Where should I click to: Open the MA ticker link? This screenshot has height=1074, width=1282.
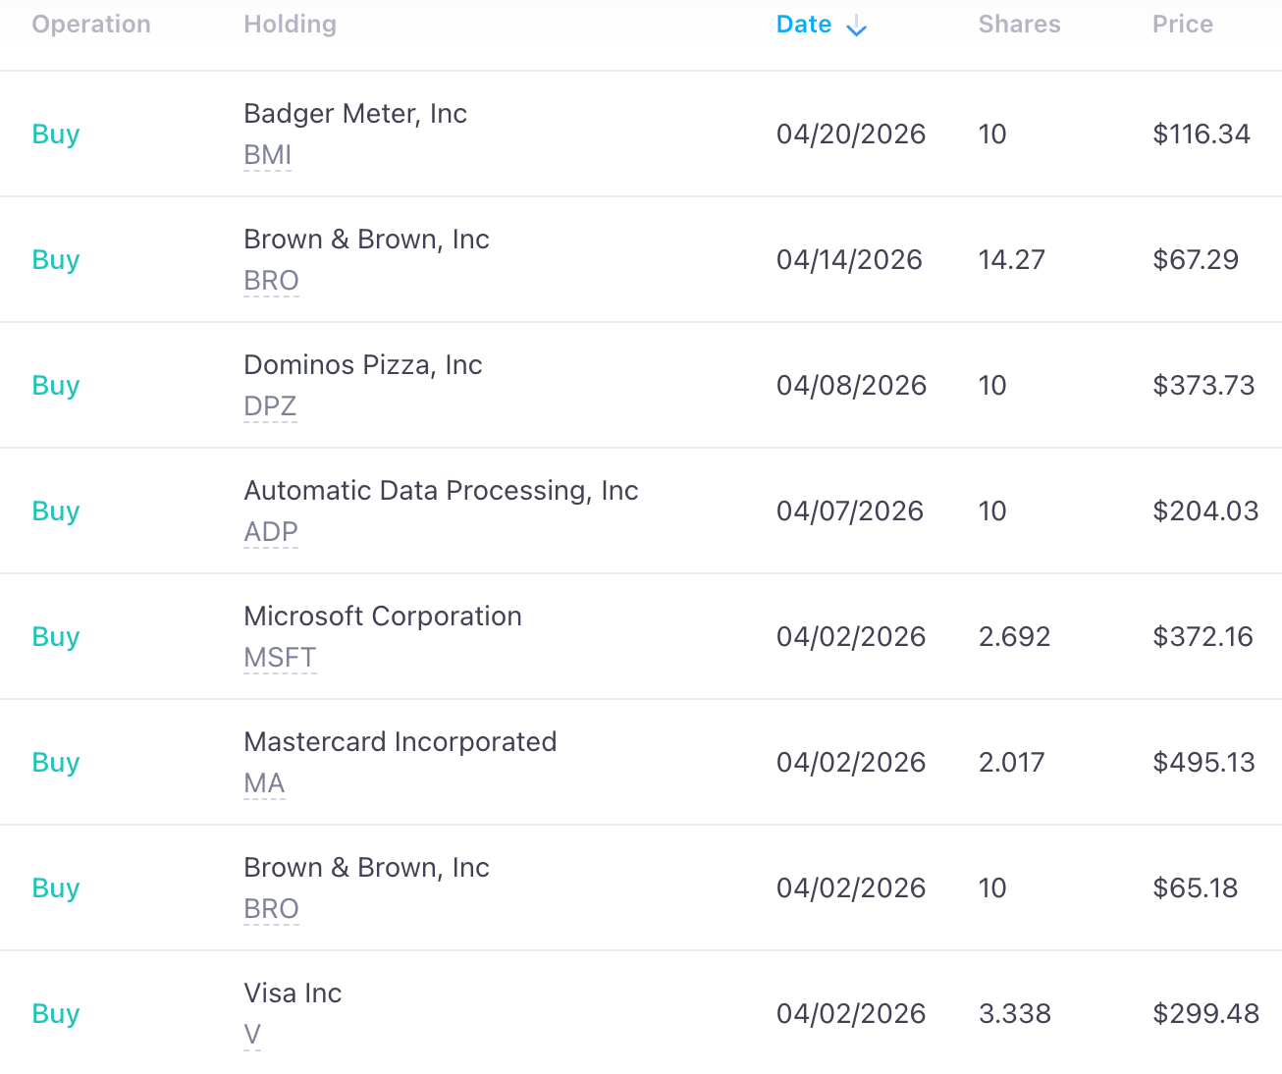point(264,783)
